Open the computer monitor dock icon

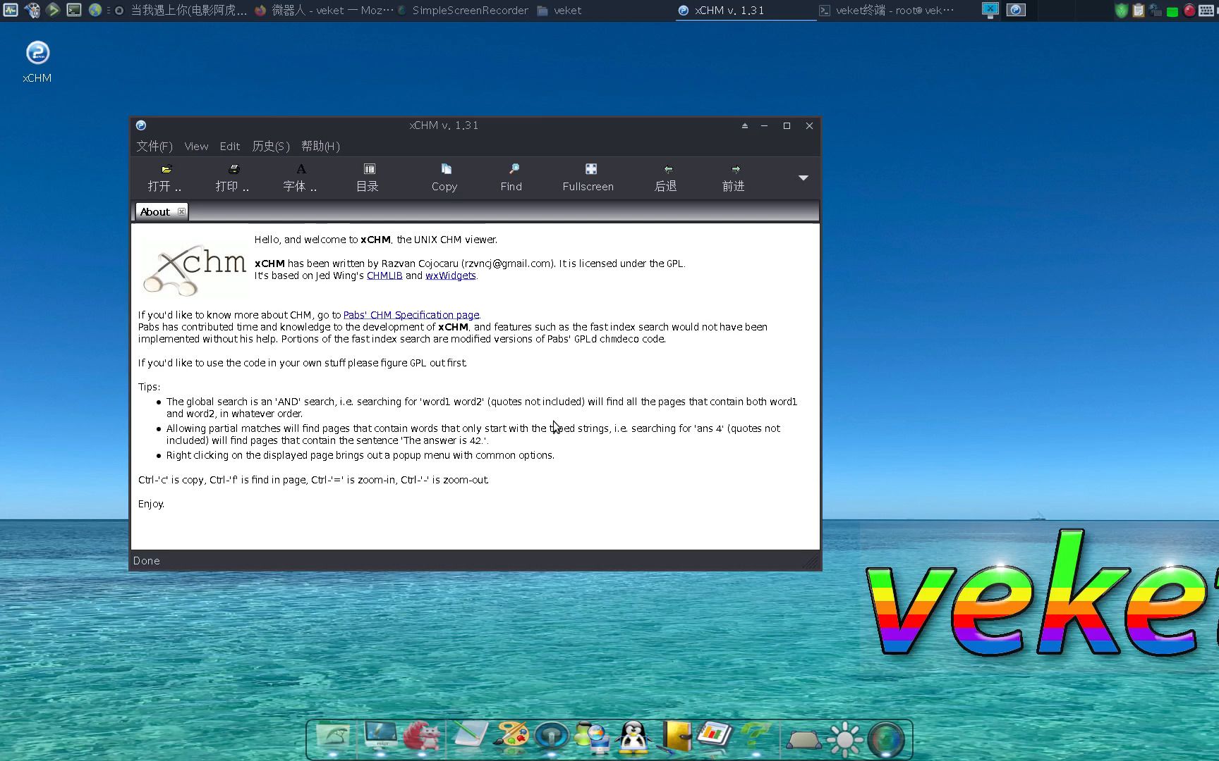click(x=381, y=735)
